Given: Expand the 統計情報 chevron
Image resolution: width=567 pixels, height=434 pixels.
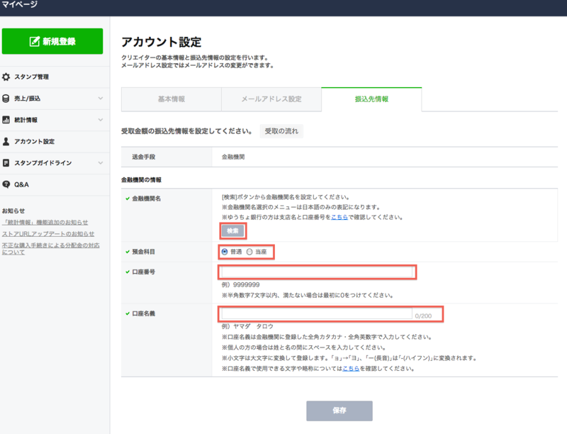Looking at the screenshot, I should pyautogui.click(x=101, y=120).
